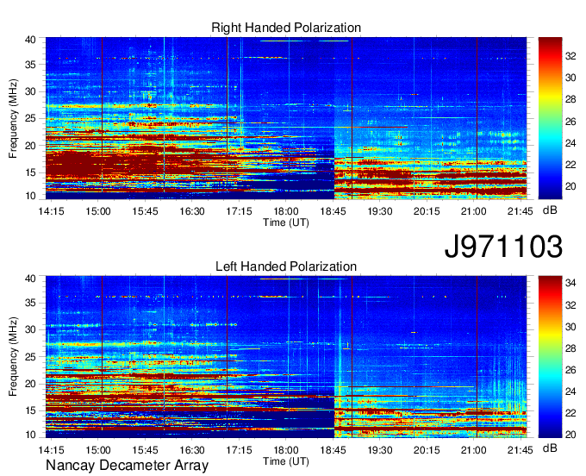586x476 pixels.
Task: Click the "19:30" tick on the bottom time axis
Action: (x=380, y=450)
